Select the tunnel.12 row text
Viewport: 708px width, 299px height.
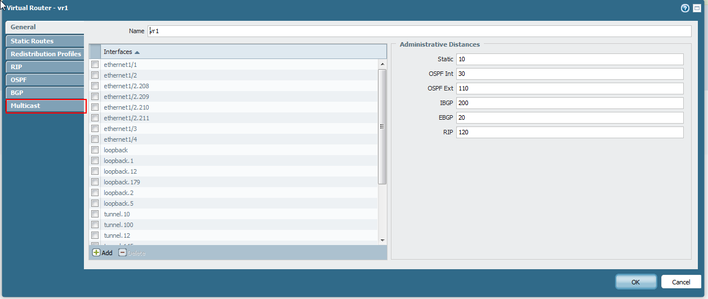pyautogui.click(x=117, y=235)
